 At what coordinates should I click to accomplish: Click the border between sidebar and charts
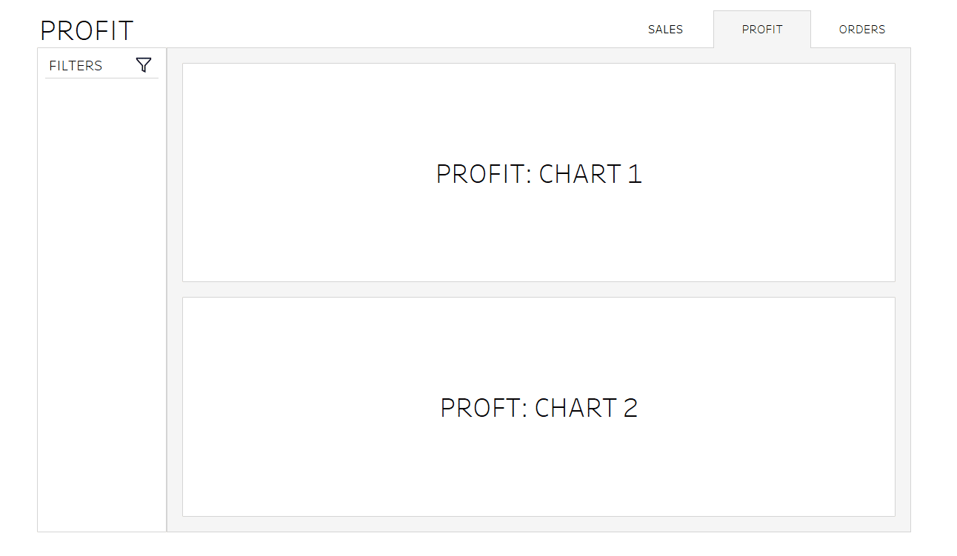(x=167, y=289)
